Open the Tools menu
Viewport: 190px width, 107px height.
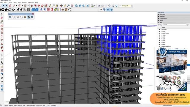(19, 3)
